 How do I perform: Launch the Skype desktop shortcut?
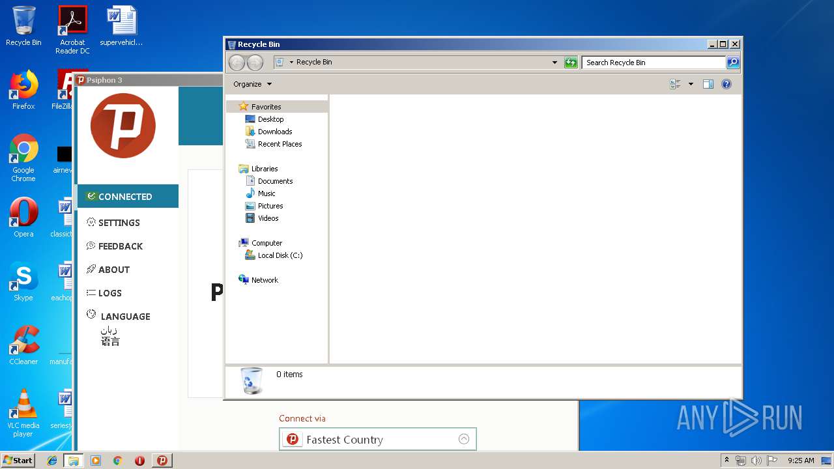click(x=23, y=281)
